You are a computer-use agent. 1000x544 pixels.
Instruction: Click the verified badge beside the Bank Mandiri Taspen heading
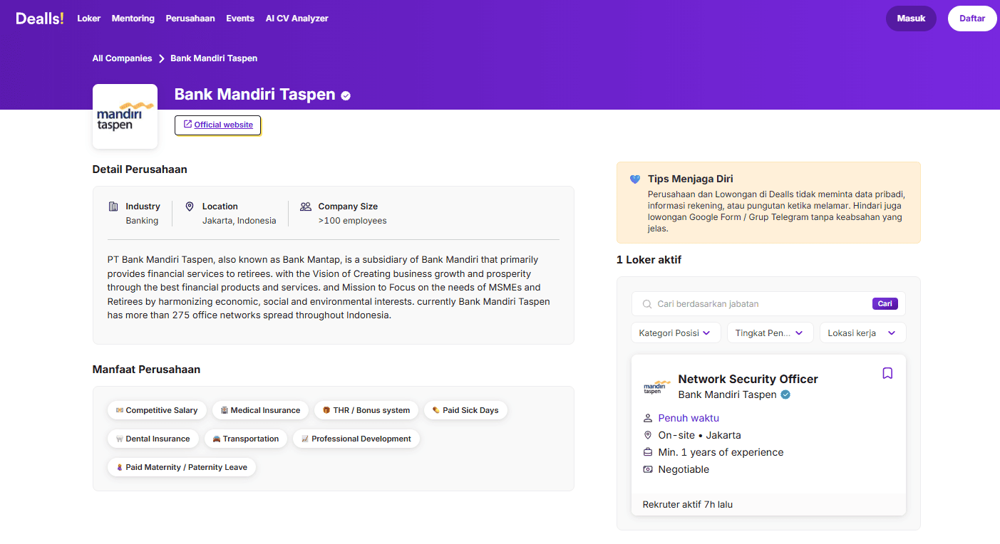point(346,95)
